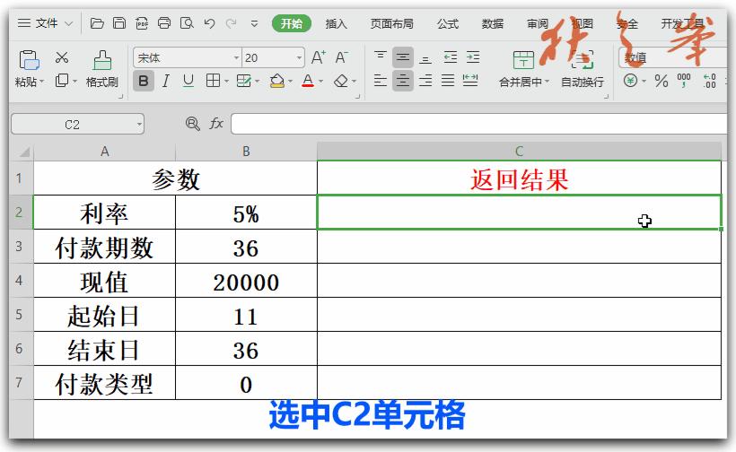Toggle Underline formatting

[188, 81]
